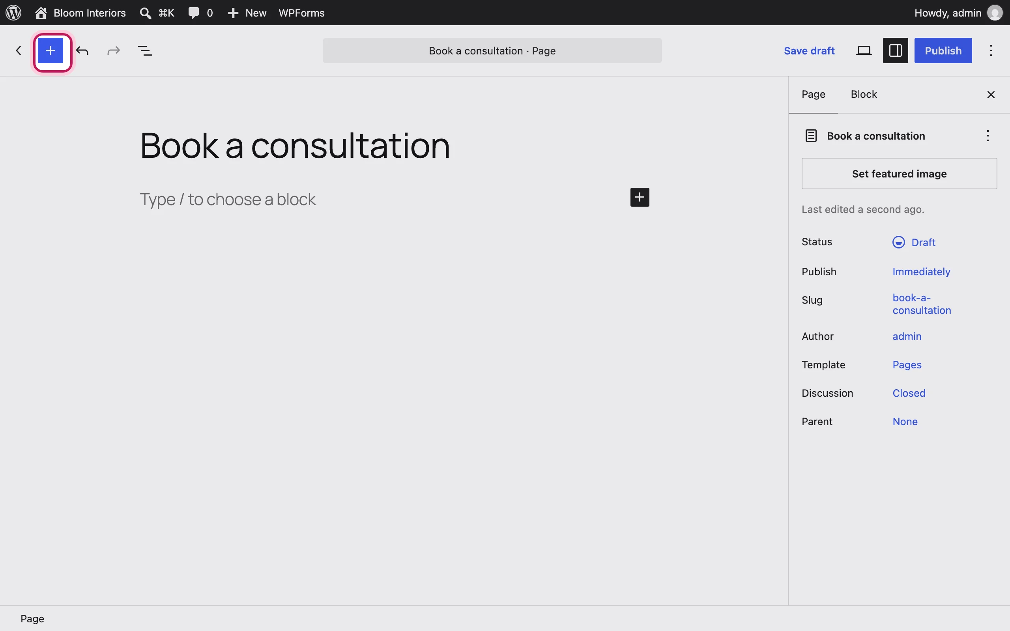Set the featured image
1010x631 pixels.
pos(900,174)
